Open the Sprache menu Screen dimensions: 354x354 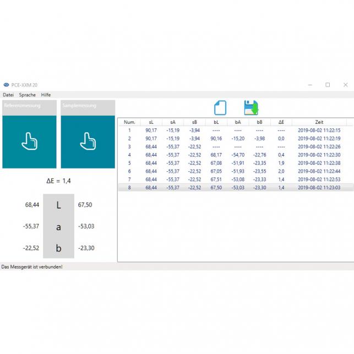pos(28,95)
